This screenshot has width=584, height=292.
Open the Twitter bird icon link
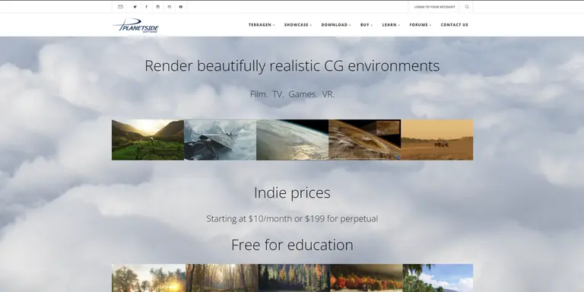click(x=135, y=7)
